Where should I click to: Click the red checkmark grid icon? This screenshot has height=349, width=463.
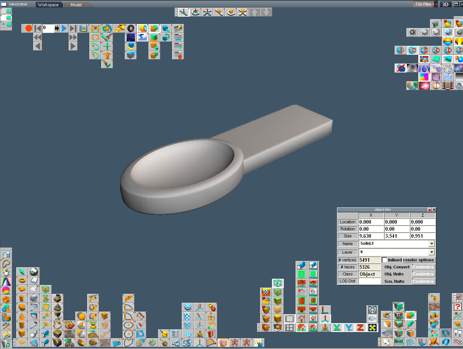click(458, 298)
